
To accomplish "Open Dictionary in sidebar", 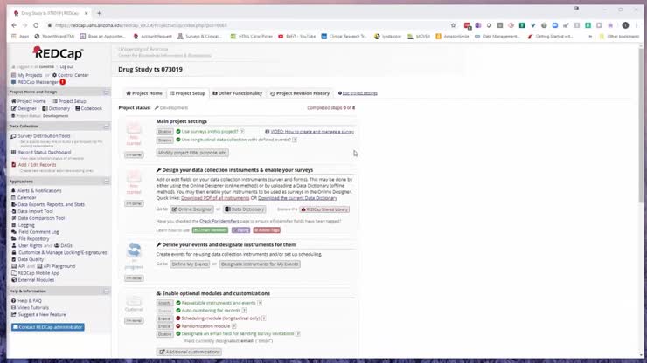I will pos(59,108).
